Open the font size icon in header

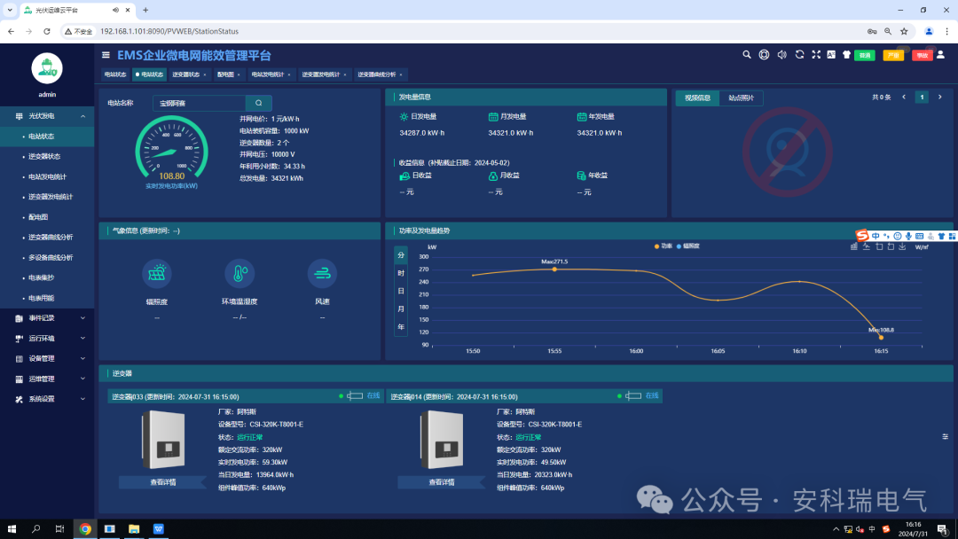pos(831,54)
